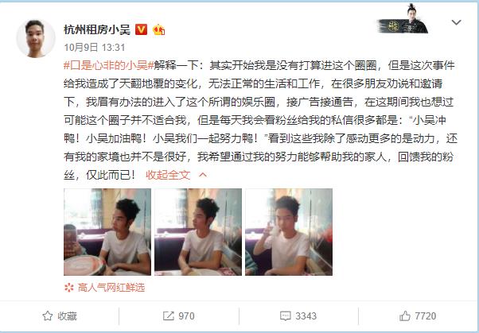This screenshot has height=333, width=479.
Task: Click the star favorite icon
Action: 48,316
